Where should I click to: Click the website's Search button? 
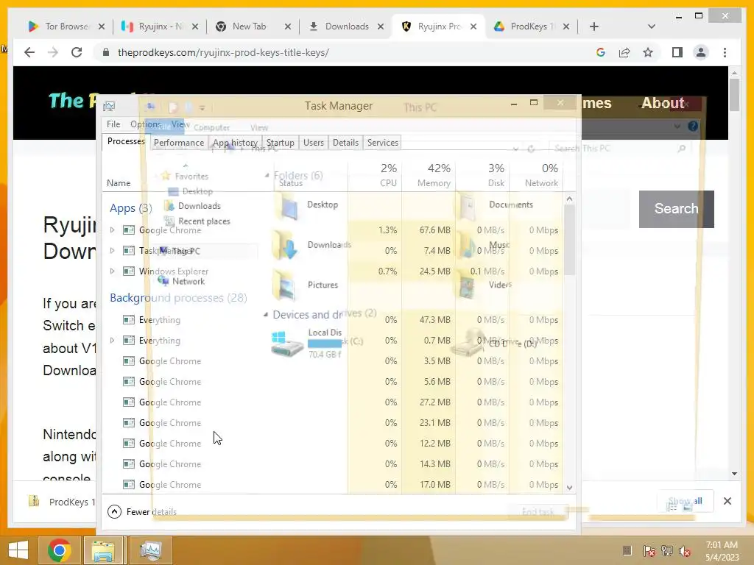(x=676, y=209)
